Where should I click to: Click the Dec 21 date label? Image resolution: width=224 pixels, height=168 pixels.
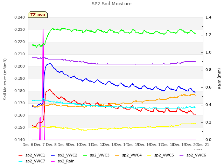(x=203, y=145)
